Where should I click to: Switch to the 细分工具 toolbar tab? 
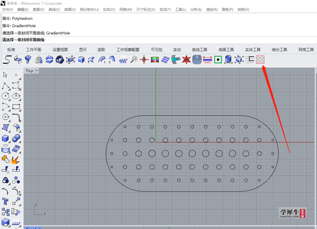point(280,50)
